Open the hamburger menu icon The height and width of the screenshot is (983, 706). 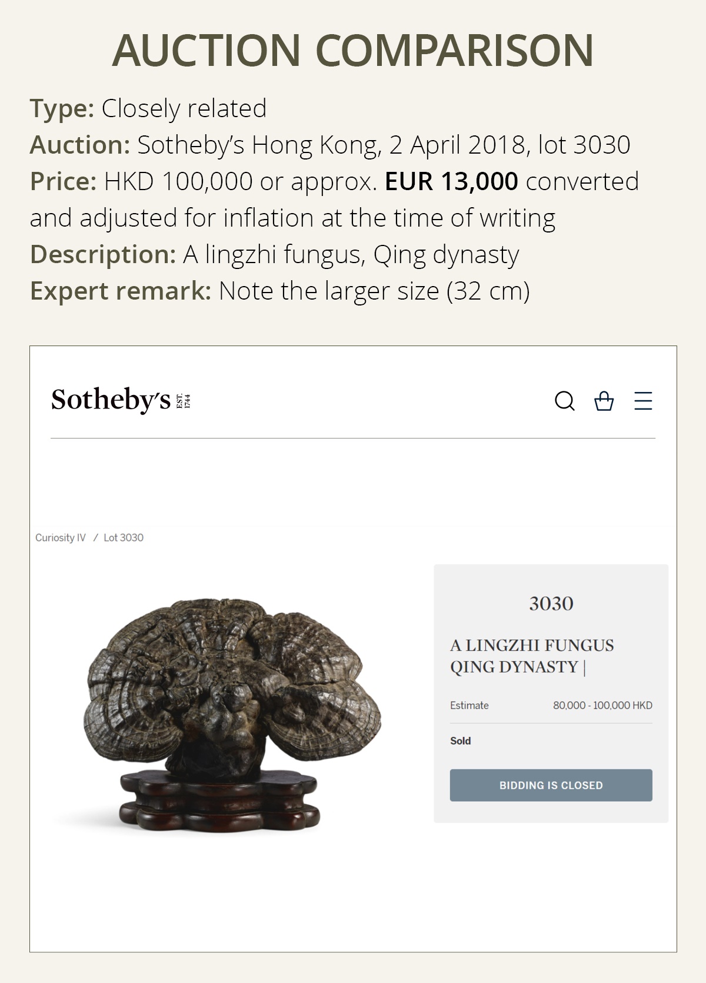pos(643,401)
